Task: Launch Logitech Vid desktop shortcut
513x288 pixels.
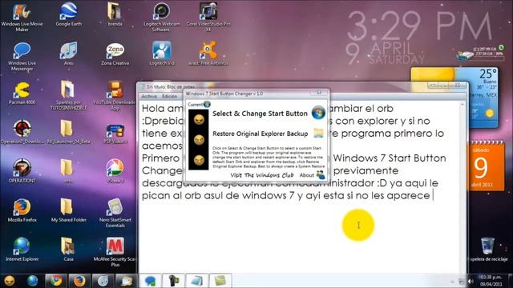Action: click(162, 54)
